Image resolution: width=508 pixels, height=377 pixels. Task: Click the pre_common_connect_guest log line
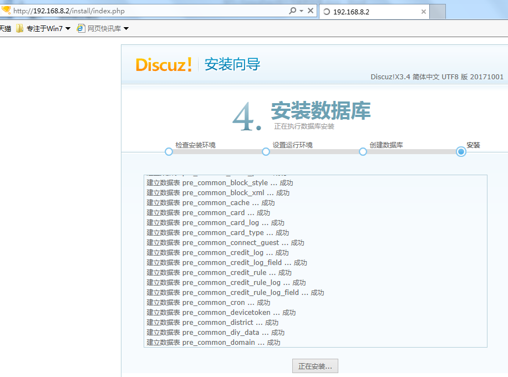(226, 243)
